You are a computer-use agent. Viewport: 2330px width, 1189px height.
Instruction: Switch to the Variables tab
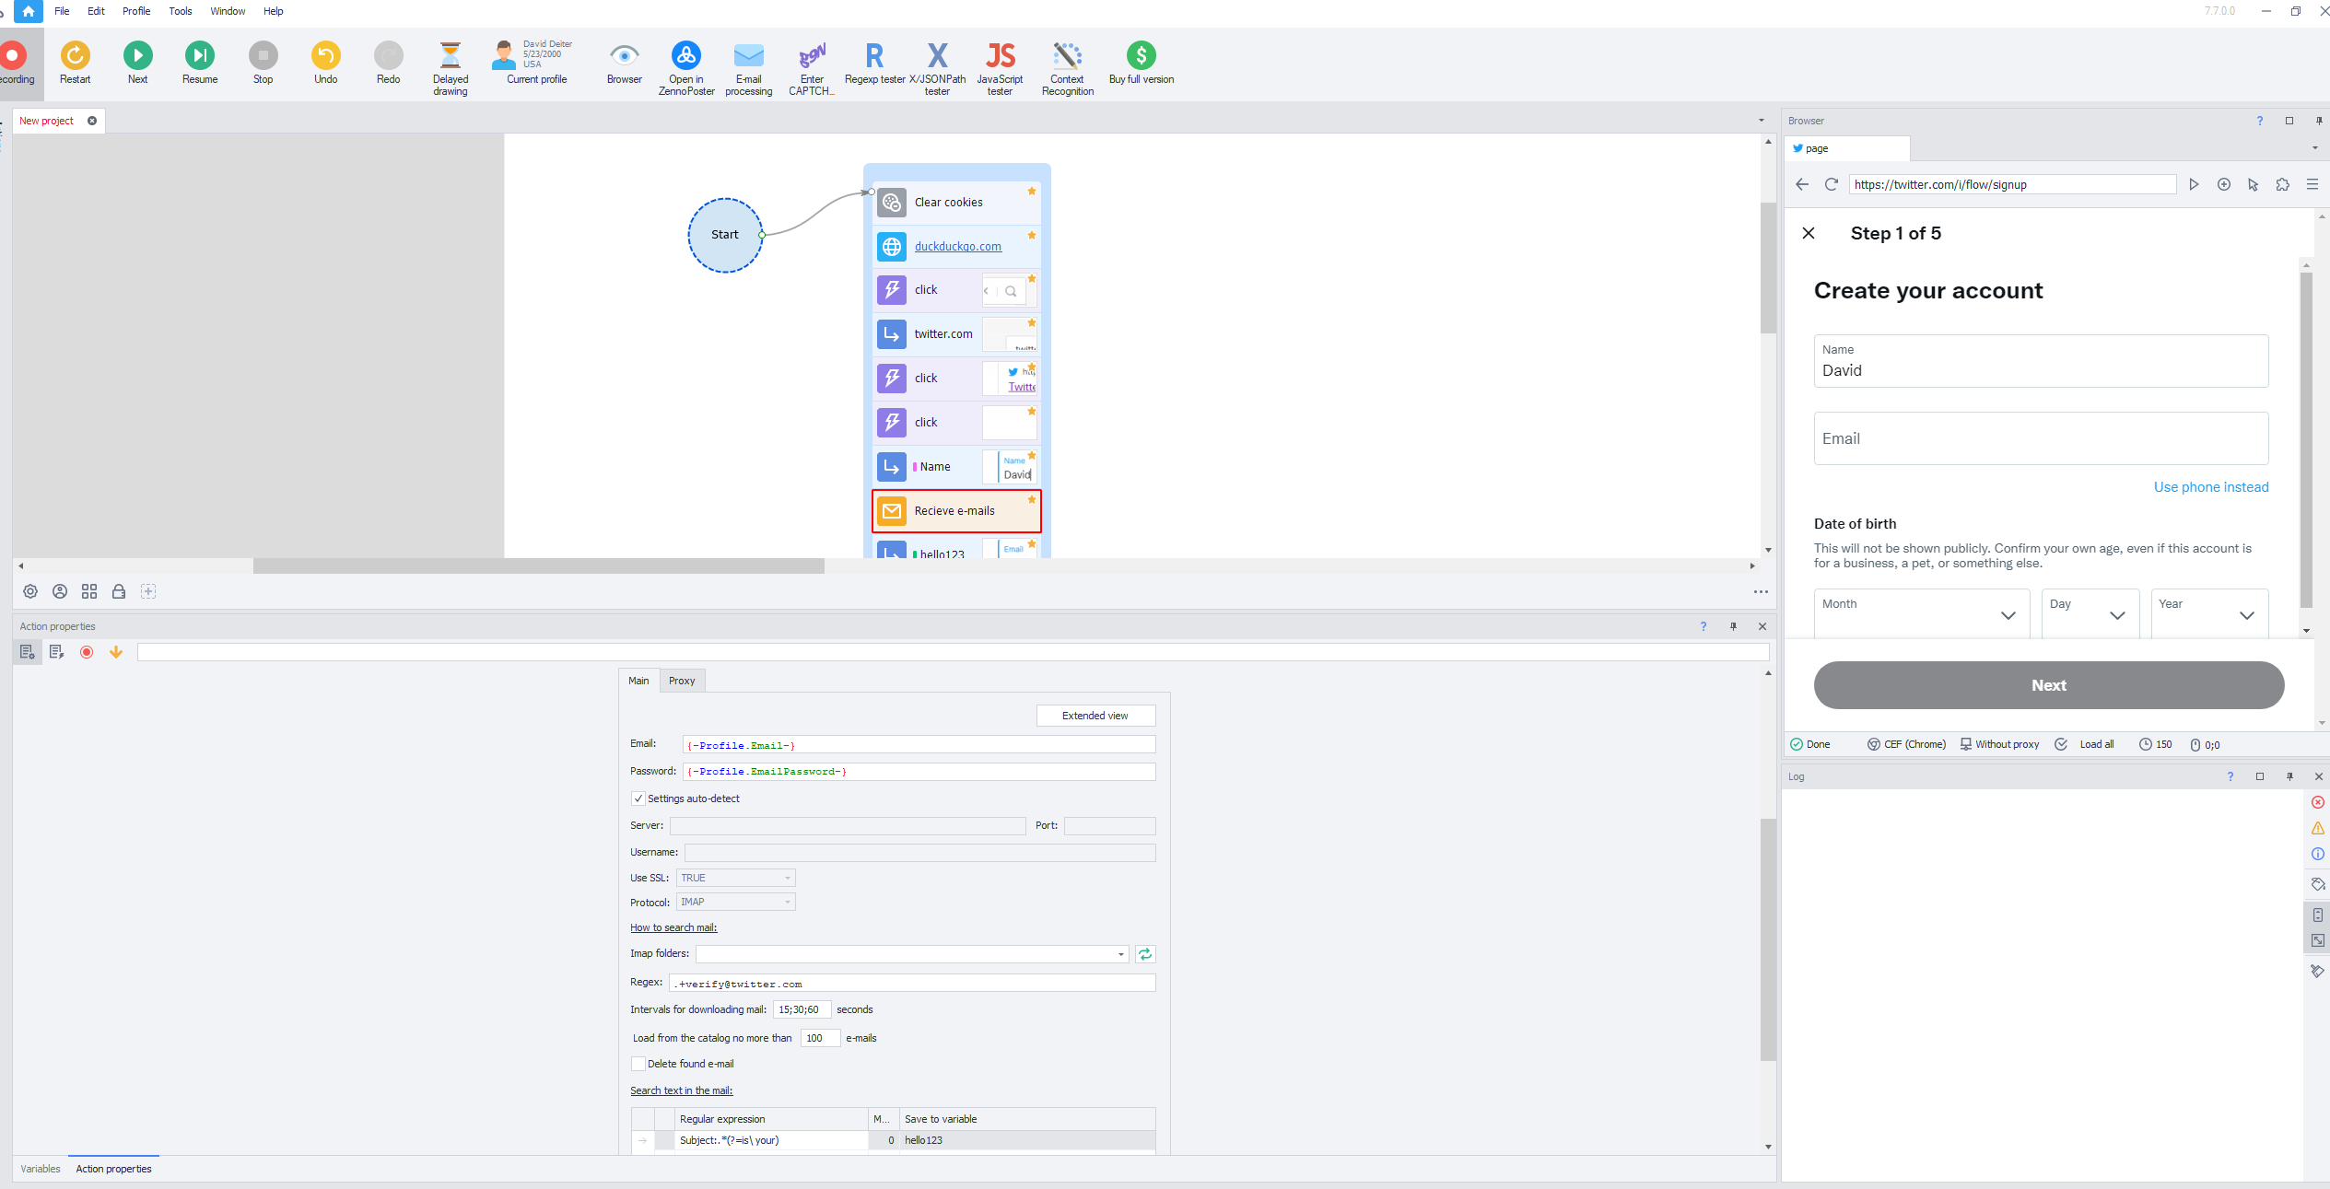[x=41, y=1169]
